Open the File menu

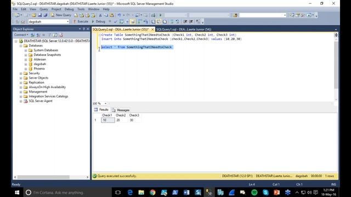(x=15, y=9)
